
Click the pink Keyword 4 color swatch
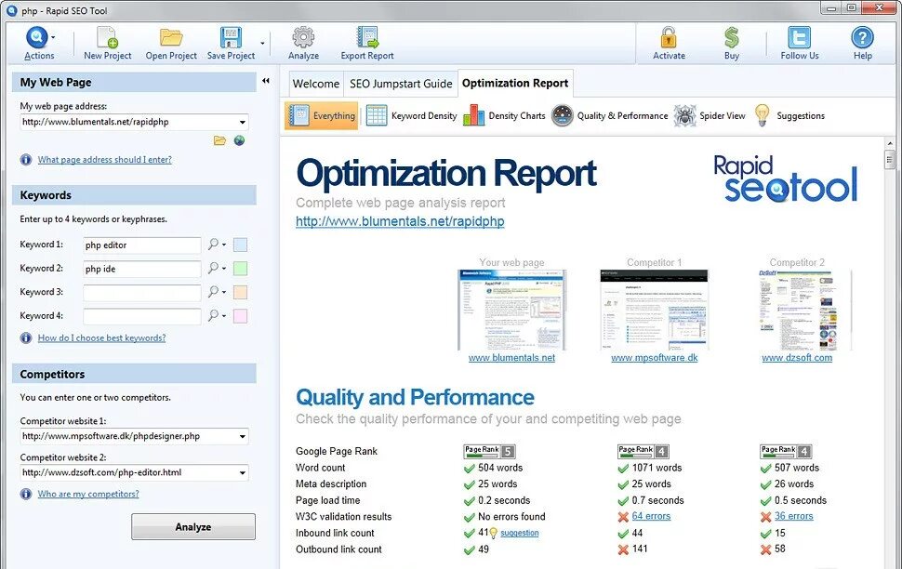[x=241, y=316]
